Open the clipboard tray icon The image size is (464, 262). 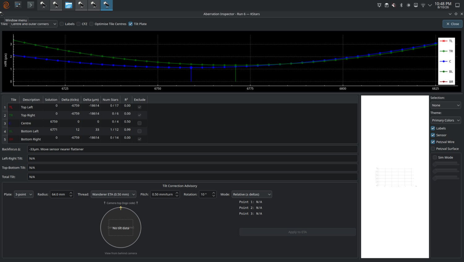click(387, 5)
